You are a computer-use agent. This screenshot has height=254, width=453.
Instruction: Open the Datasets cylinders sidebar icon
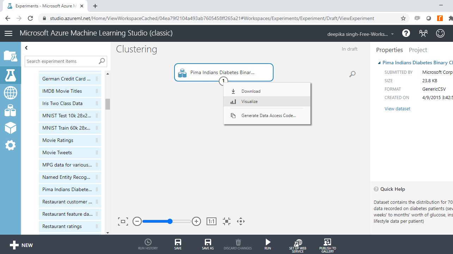coord(10,111)
